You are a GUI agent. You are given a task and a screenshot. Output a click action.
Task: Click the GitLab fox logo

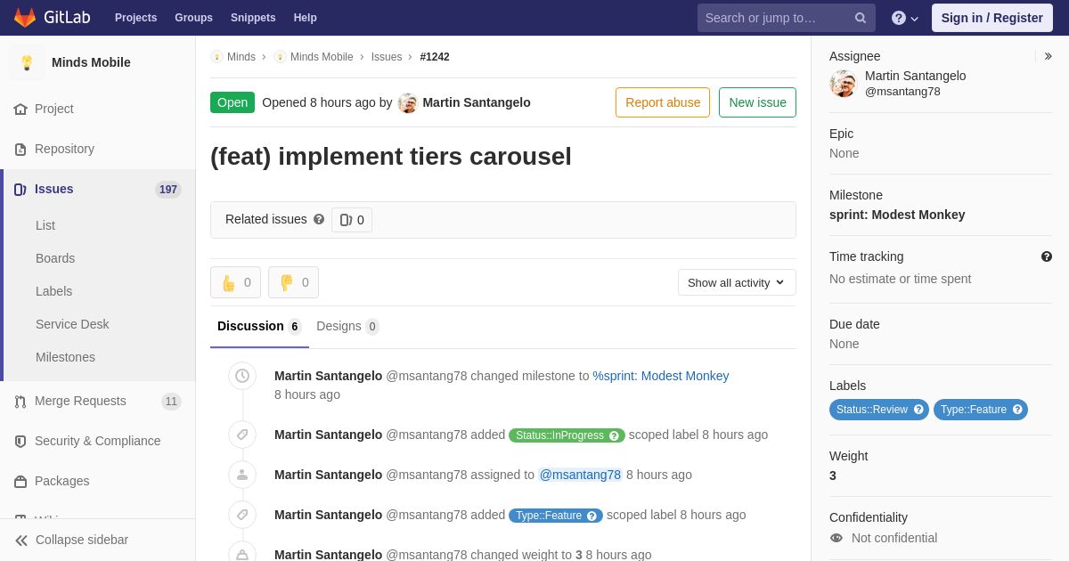(x=25, y=18)
